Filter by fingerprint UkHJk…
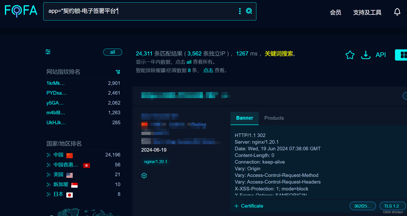The height and width of the screenshot is (216, 407). pos(56,123)
